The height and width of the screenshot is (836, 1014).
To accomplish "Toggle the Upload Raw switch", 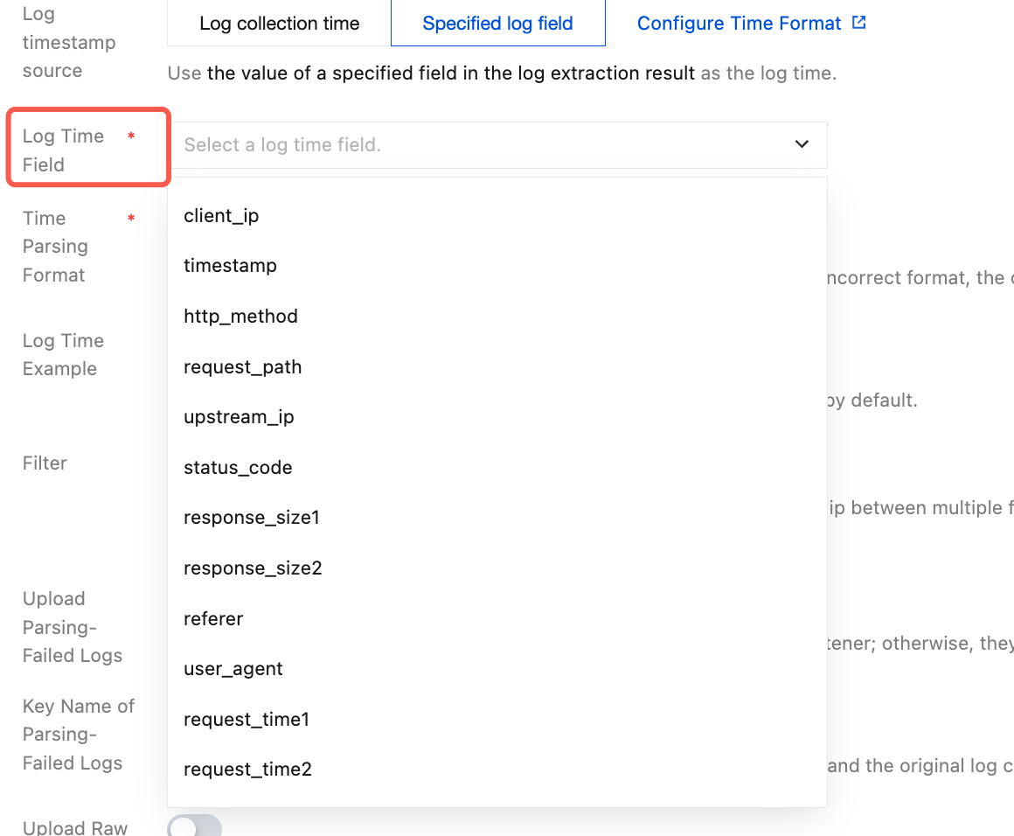I will coord(195,825).
